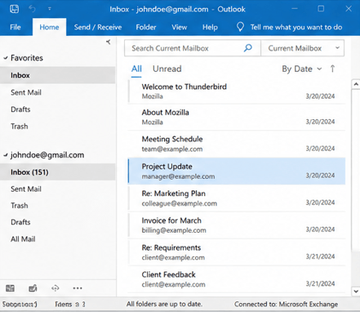Open the Quick Access Toolbar customize arrow
Viewport: 360px width, 312px height.
click(x=50, y=9)
